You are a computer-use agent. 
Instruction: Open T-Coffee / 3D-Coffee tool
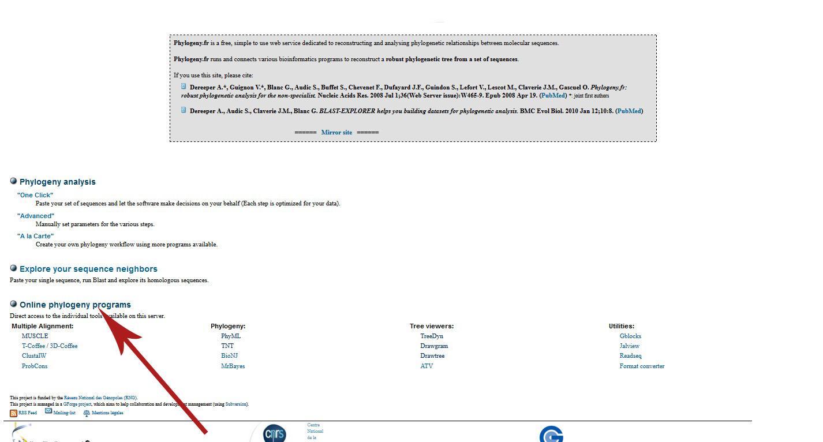click(x=50, y=346)
